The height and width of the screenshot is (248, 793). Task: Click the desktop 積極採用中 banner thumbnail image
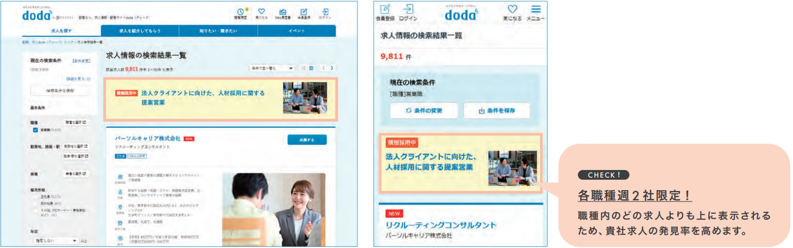point(305,98)
